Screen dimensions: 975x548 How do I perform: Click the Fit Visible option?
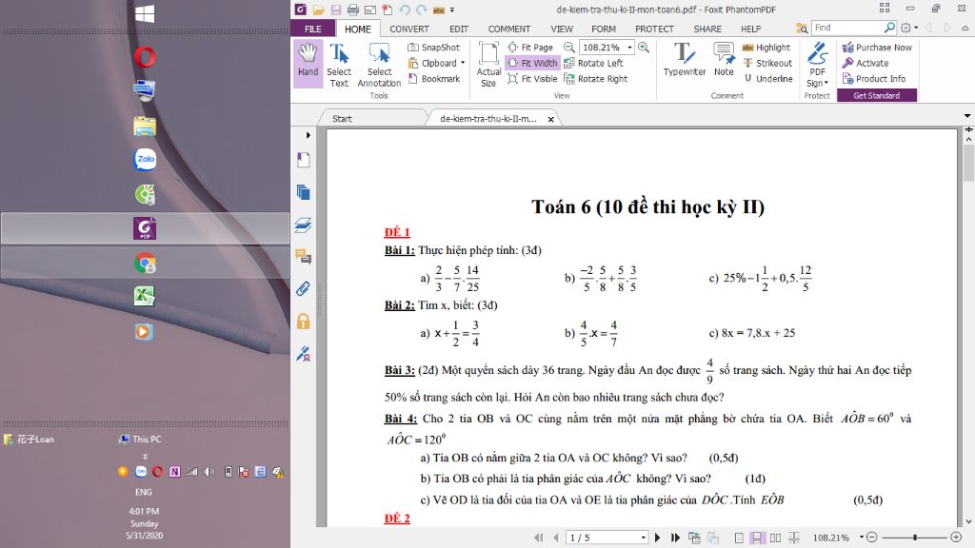pyautogui.click(x=532, y=79)
